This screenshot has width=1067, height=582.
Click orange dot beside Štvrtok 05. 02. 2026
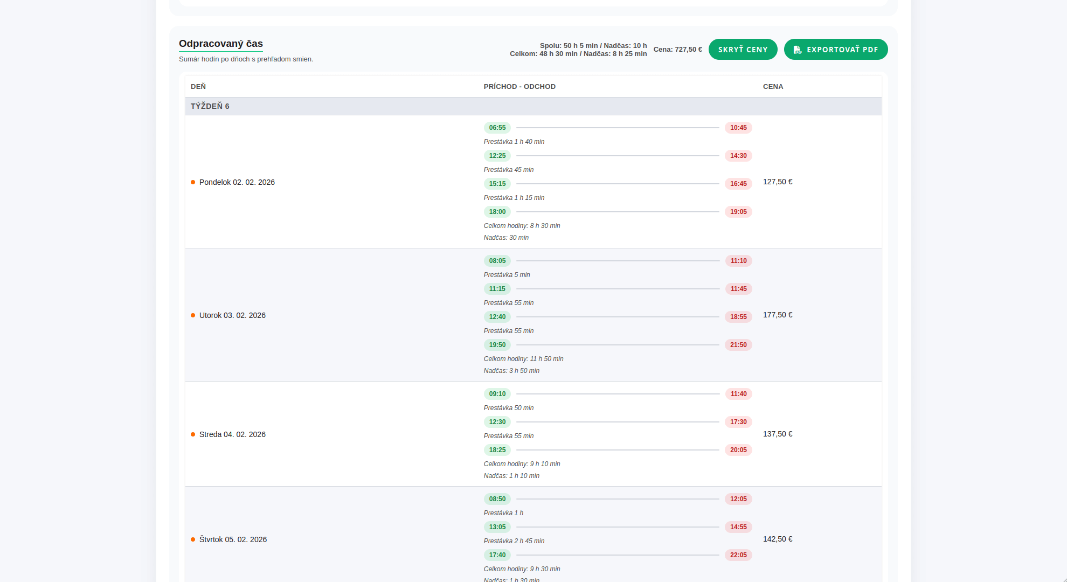[193, 539]
